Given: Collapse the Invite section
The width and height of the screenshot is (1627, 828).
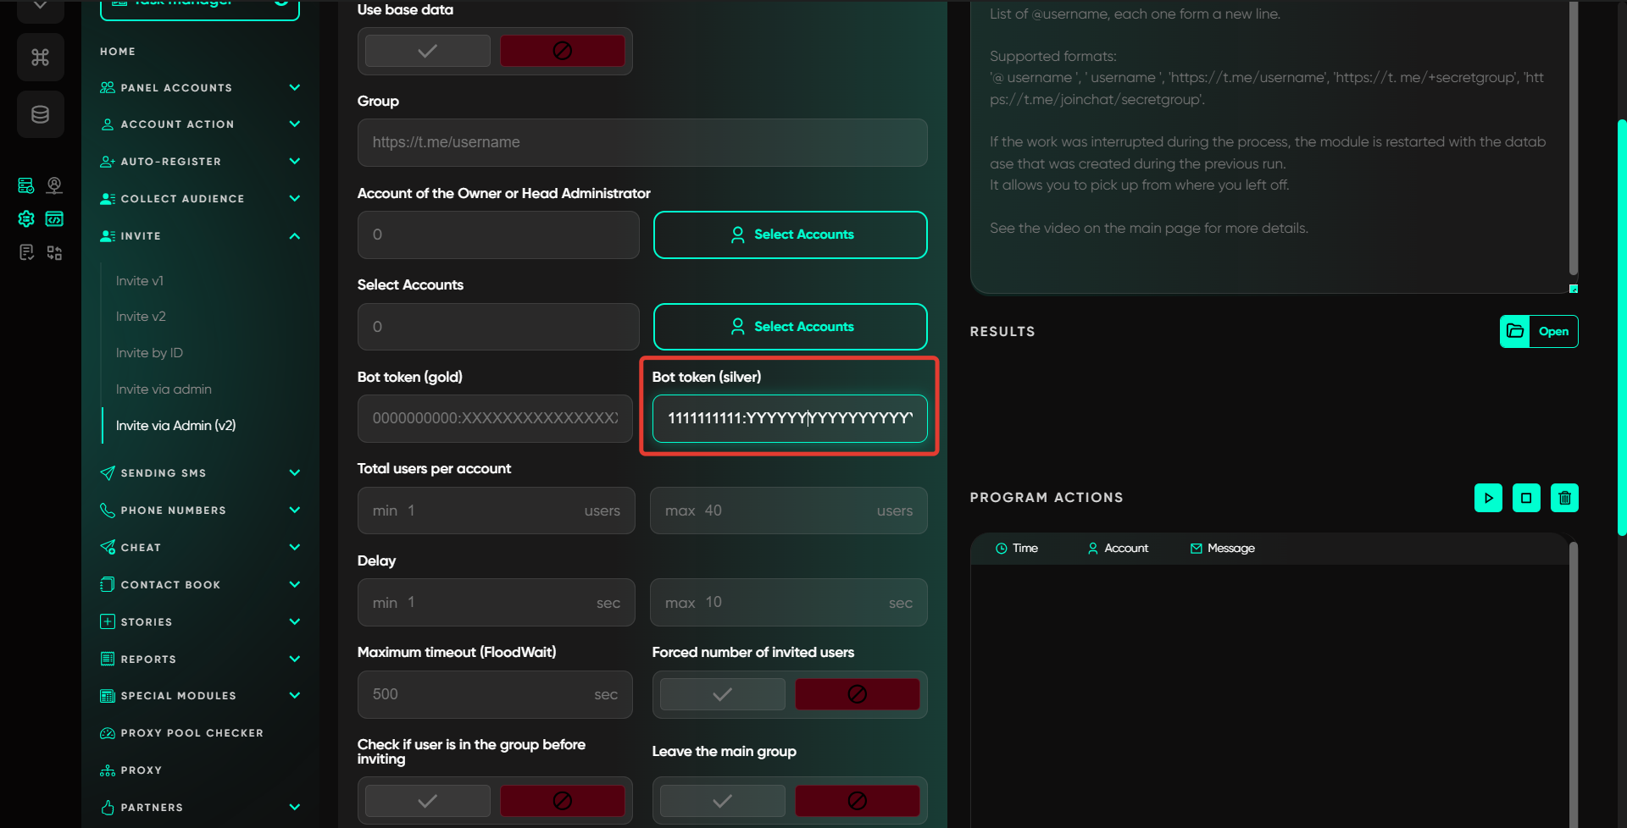Looking at the screenshot, I should [x=294, y=236].
